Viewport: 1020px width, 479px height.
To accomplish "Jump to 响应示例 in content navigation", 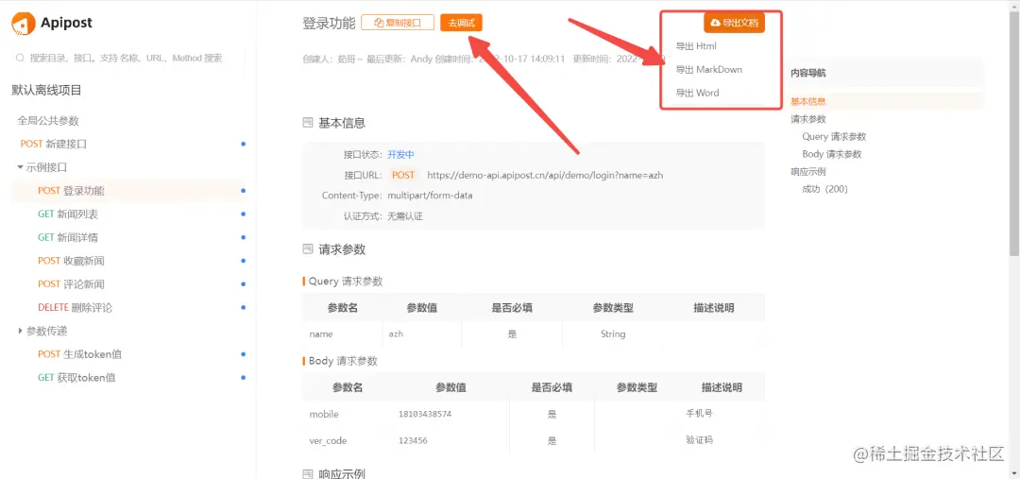I will click(808, 172).
